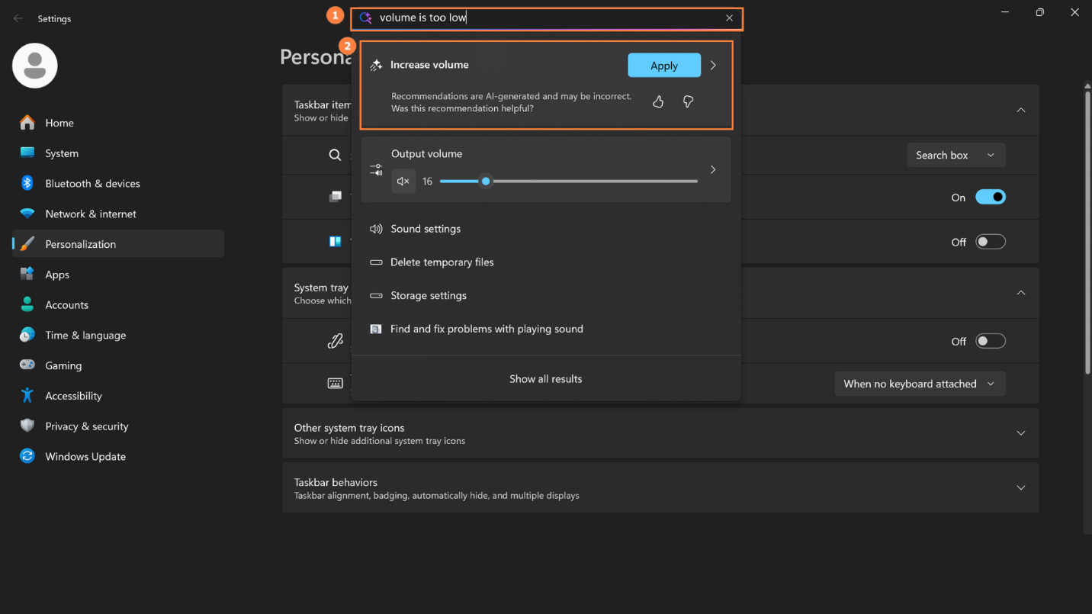The height and width of the screenshot is (614, 1092).
Task: Turn on the Off toggle in Taskbar items
Action: pyautogui.click(x=991, y=242)
